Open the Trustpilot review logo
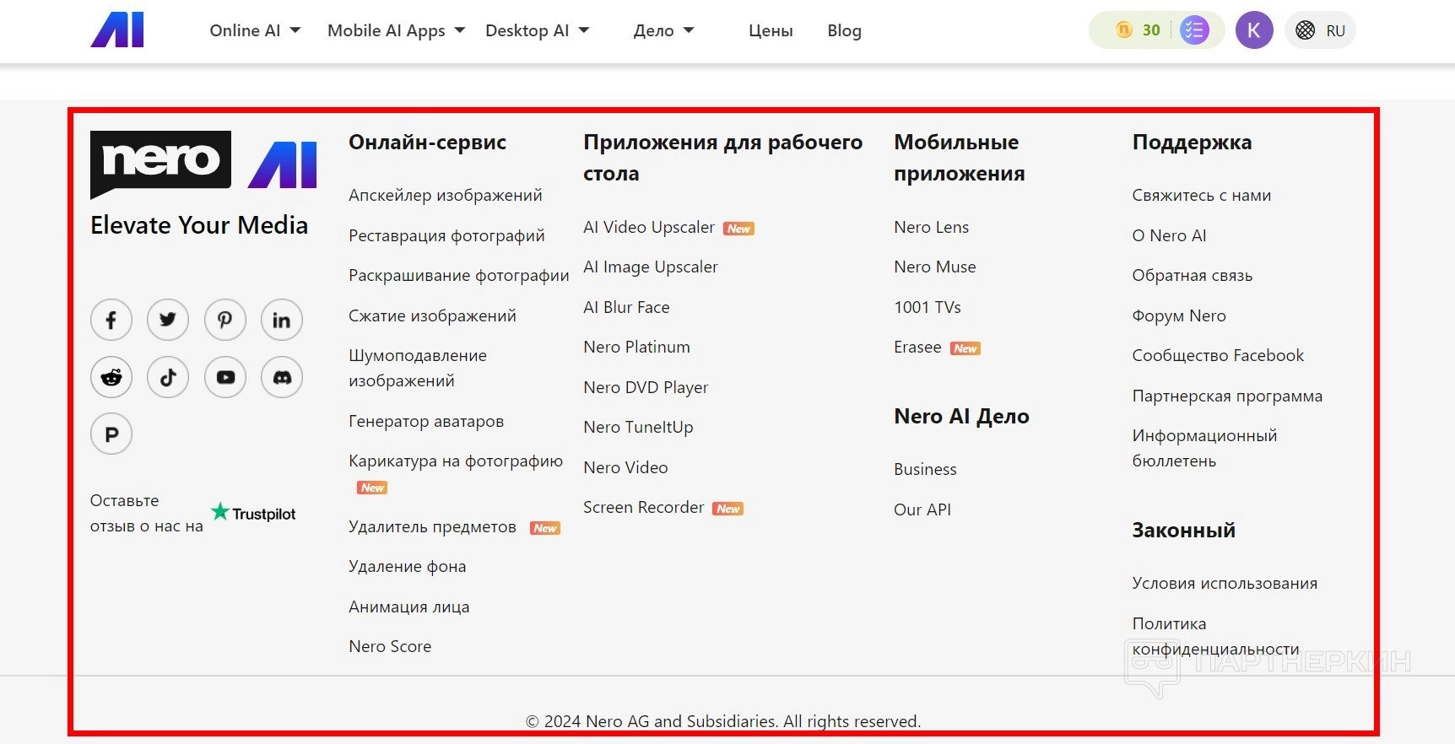1455x744 pixels. click(253, 513)
